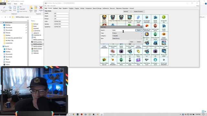The width and height of the screenshot is (207, 116).
Task: Select the Larval Core inventory item
Action: (164, 19)
